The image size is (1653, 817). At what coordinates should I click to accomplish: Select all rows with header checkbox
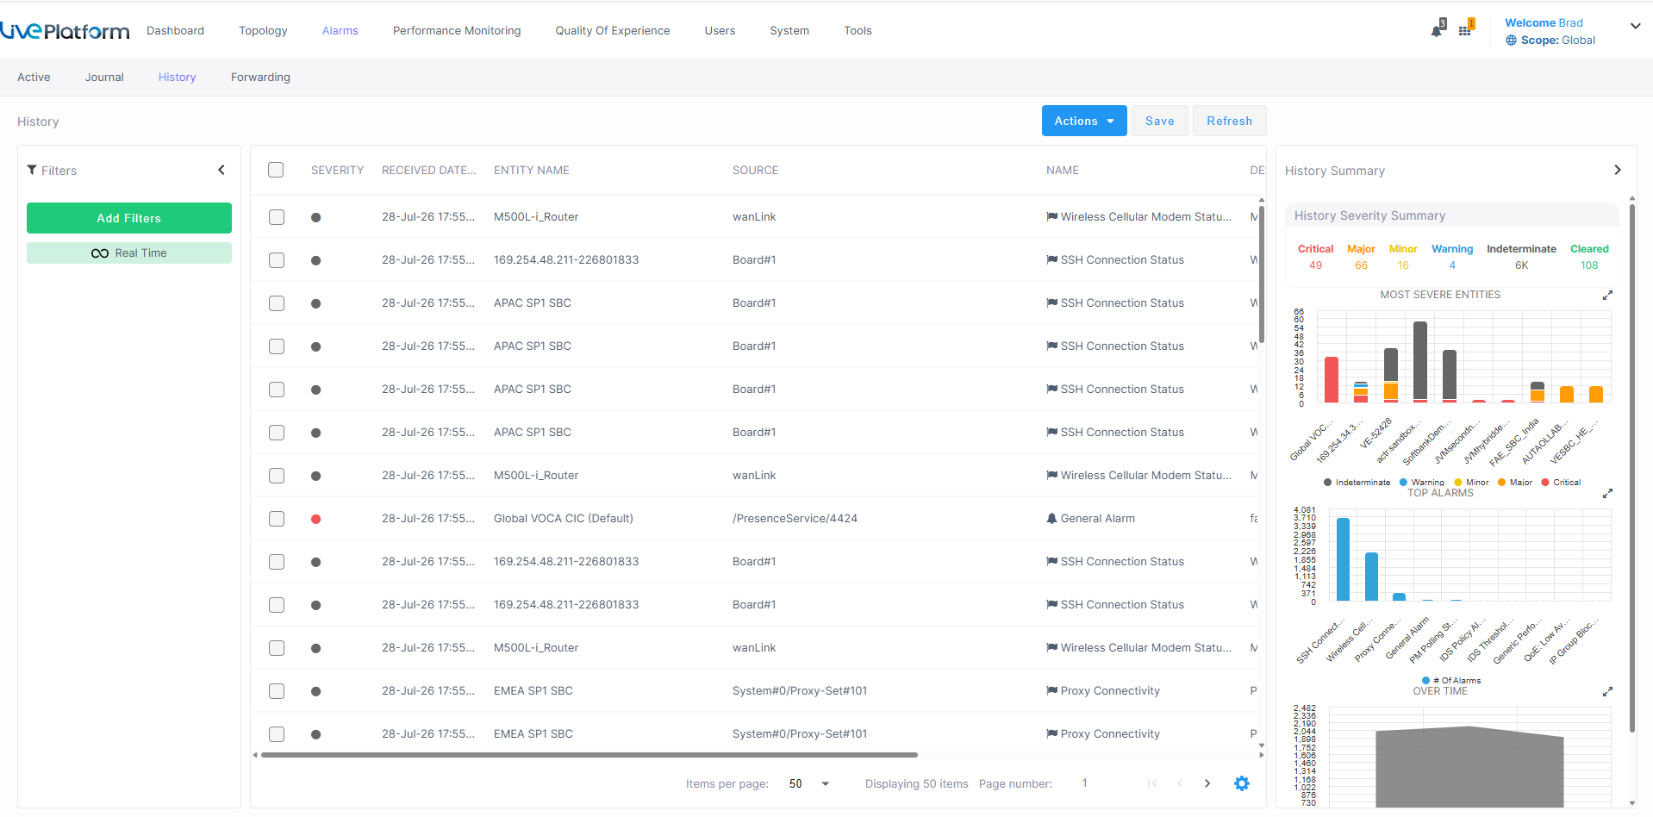click(276, 170)
